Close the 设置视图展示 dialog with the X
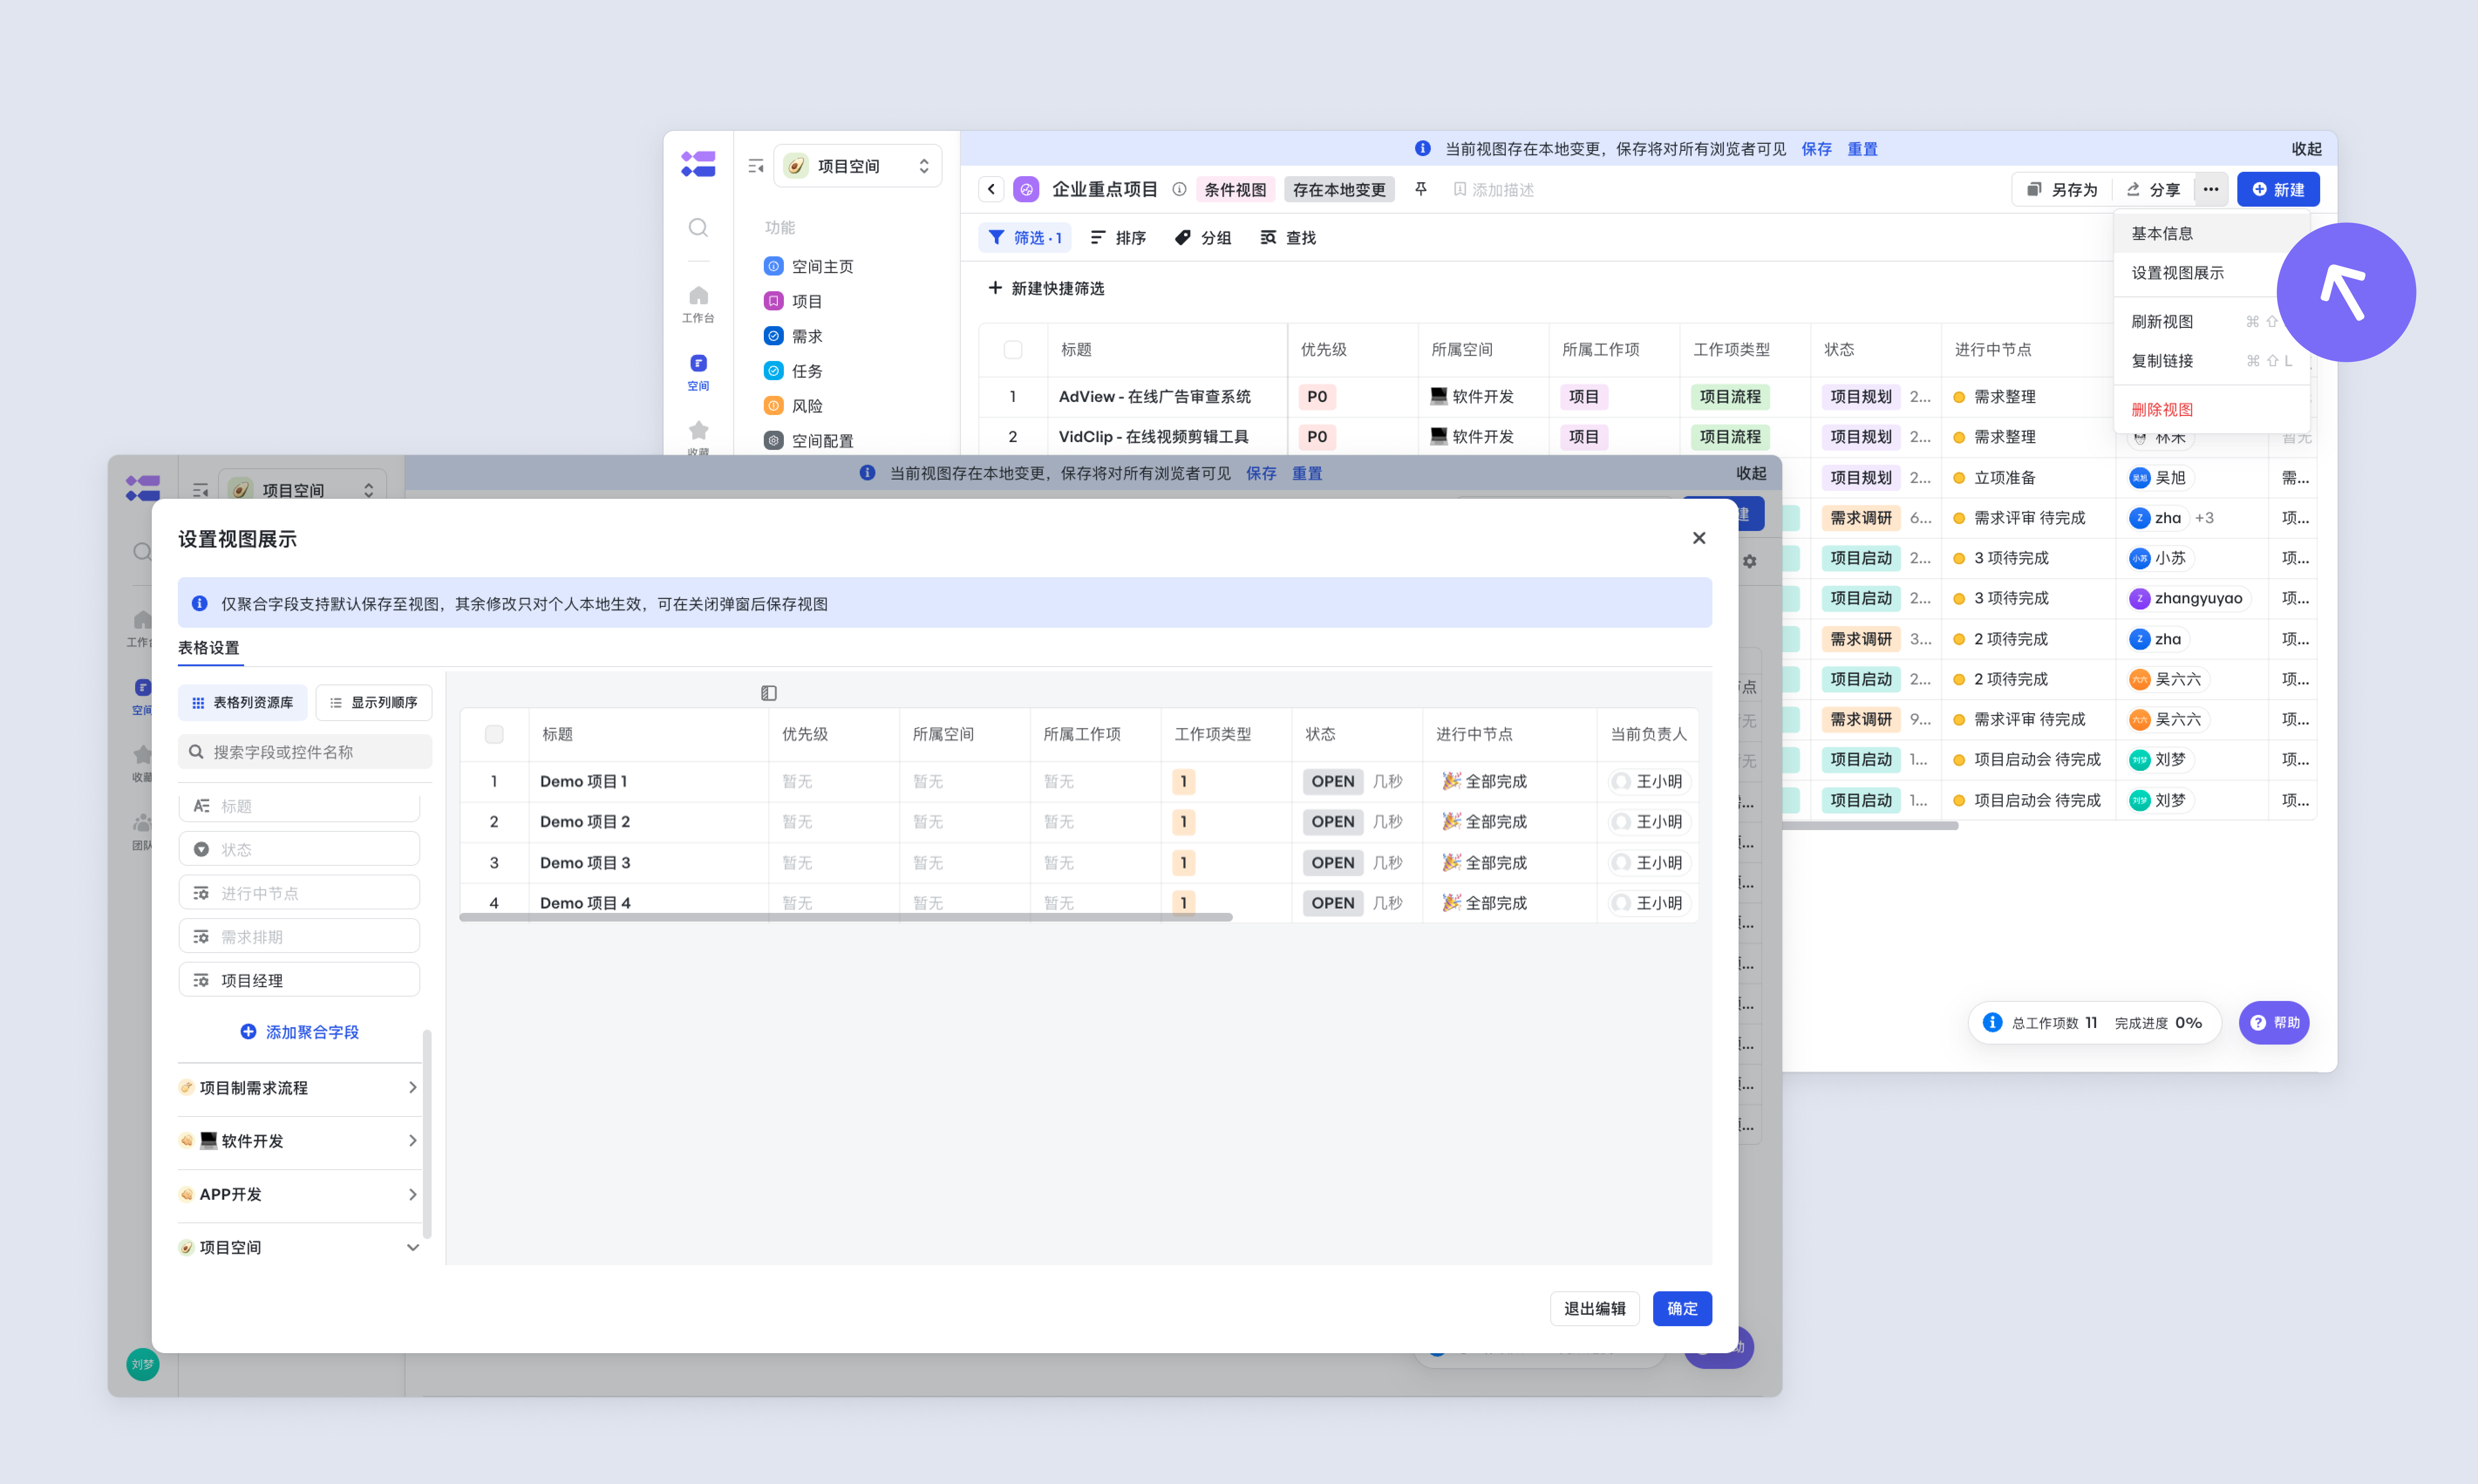 (x=1699, y=538)
